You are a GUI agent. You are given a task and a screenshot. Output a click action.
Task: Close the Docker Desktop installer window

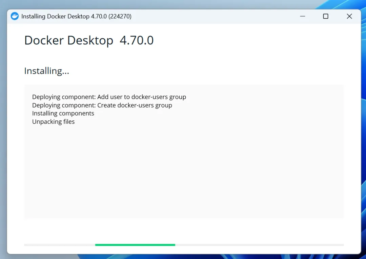[349, 16]
